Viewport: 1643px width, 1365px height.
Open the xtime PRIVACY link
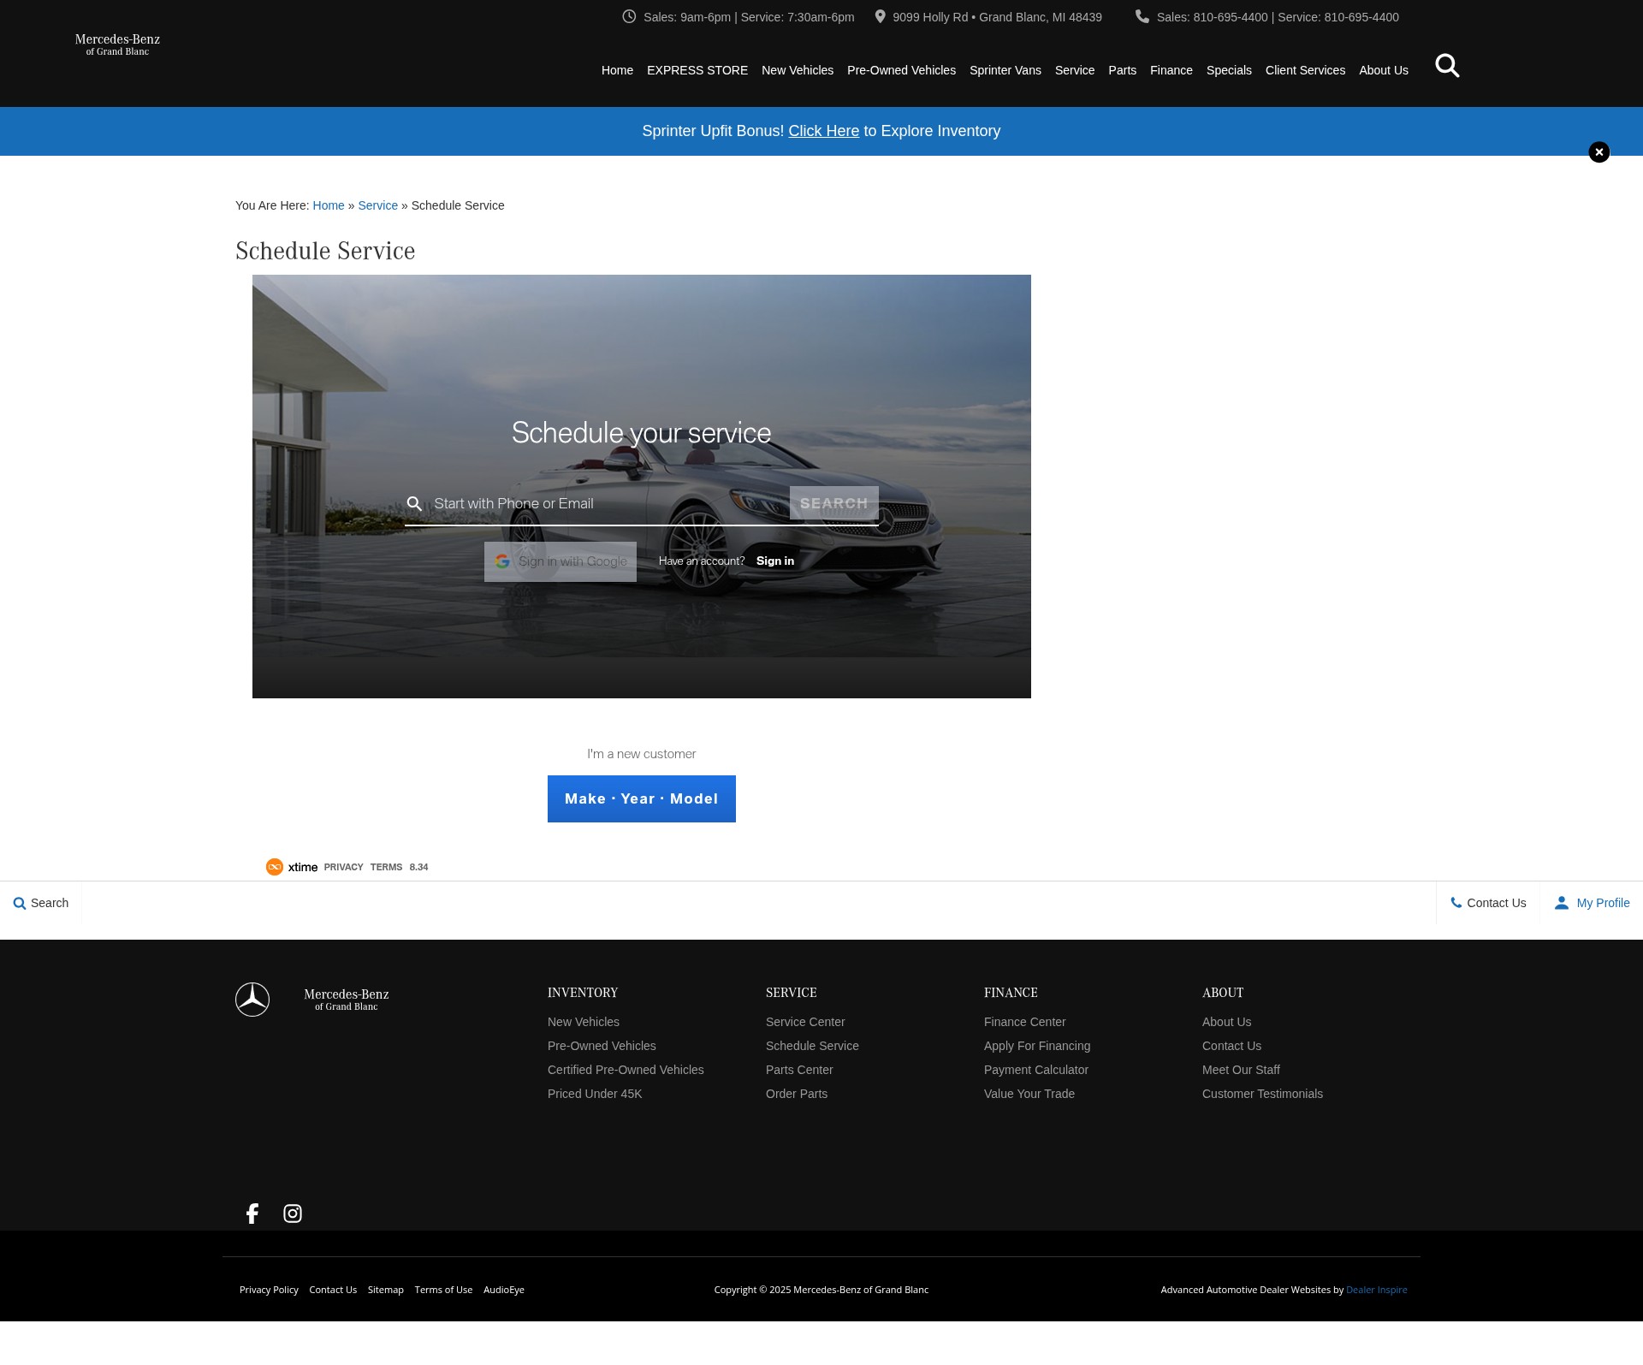(x=343, y=867)
